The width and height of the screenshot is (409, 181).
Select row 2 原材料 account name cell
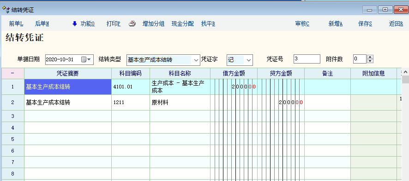click(x=180, y=102)
